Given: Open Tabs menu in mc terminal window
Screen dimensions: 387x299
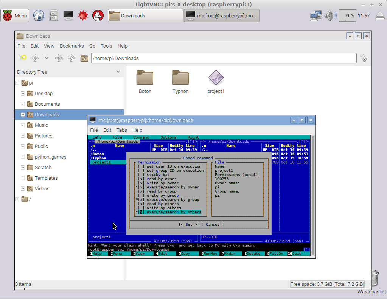Looking at the screenshot, I should (122, 130).
